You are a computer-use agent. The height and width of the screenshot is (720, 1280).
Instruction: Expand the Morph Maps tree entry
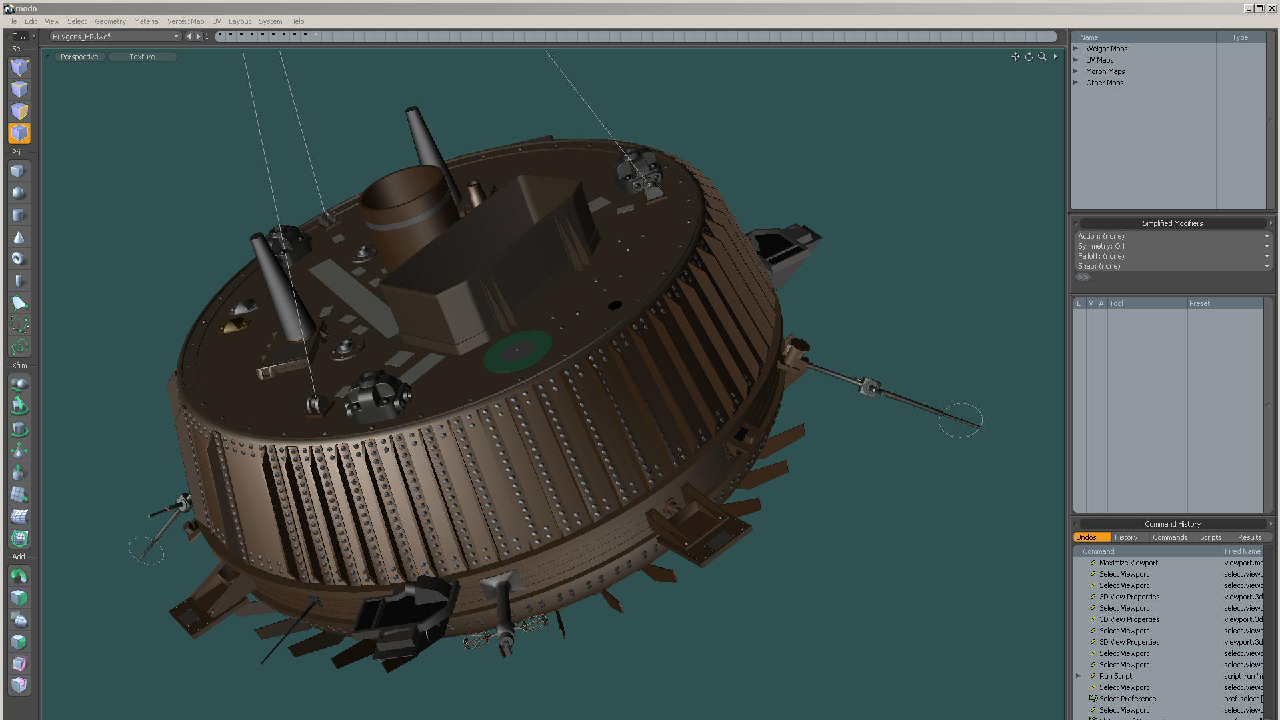click(x=1075, y=71)
